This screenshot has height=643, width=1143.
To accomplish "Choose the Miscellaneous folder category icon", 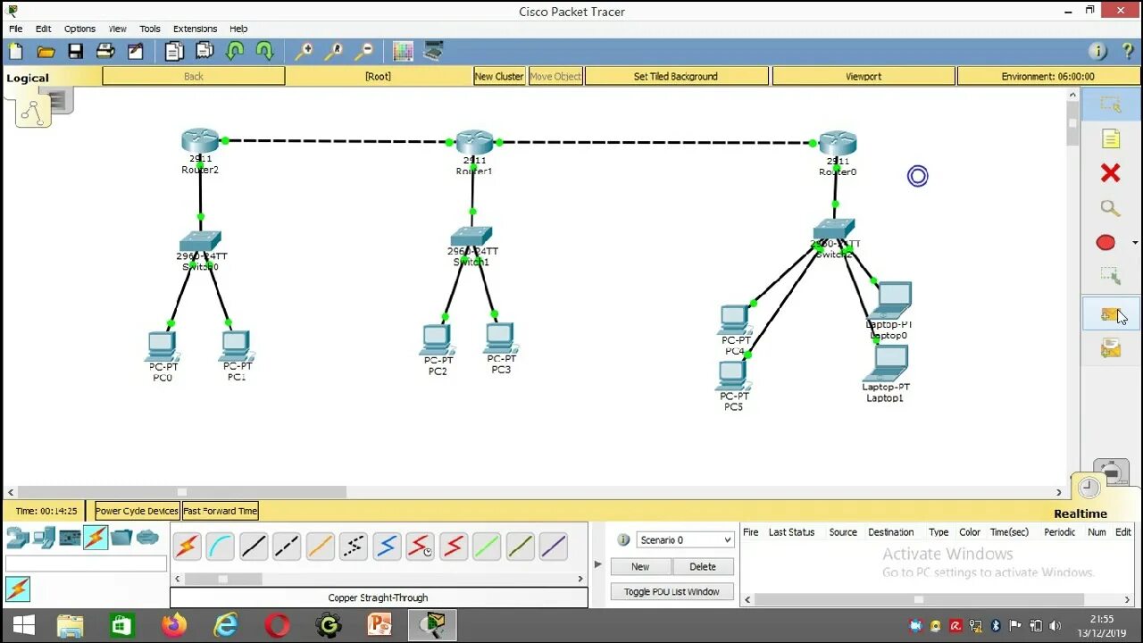I will (121, 538).
